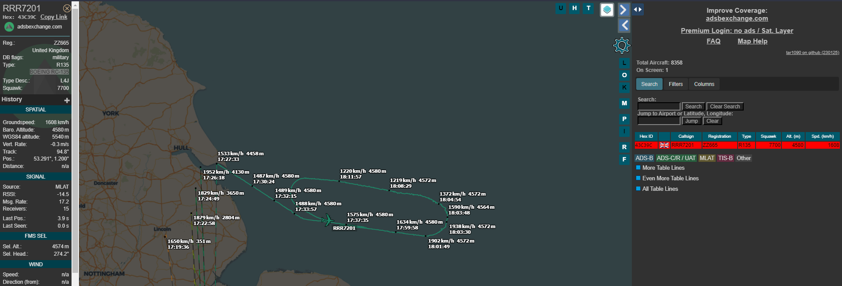Click the ADS-B legend swatch
Image resolution: width=842 pixels, height=286 pixels.
coord(645,158)
